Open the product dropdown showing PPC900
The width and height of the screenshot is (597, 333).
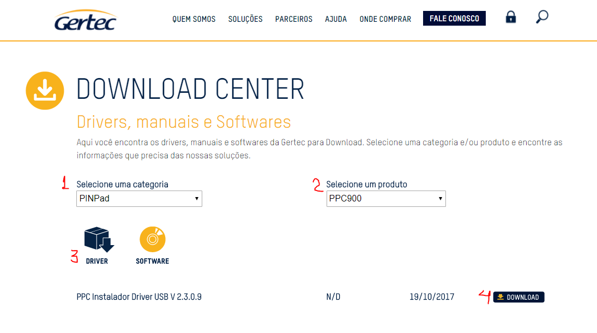point(386,199)
